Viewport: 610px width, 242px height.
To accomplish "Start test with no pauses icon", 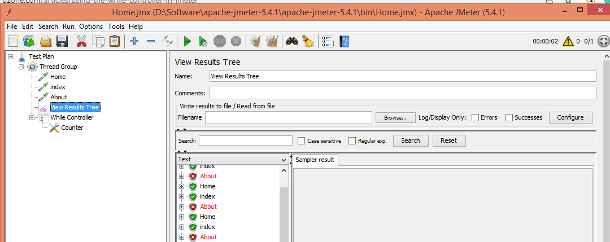I will click(203, 41).
